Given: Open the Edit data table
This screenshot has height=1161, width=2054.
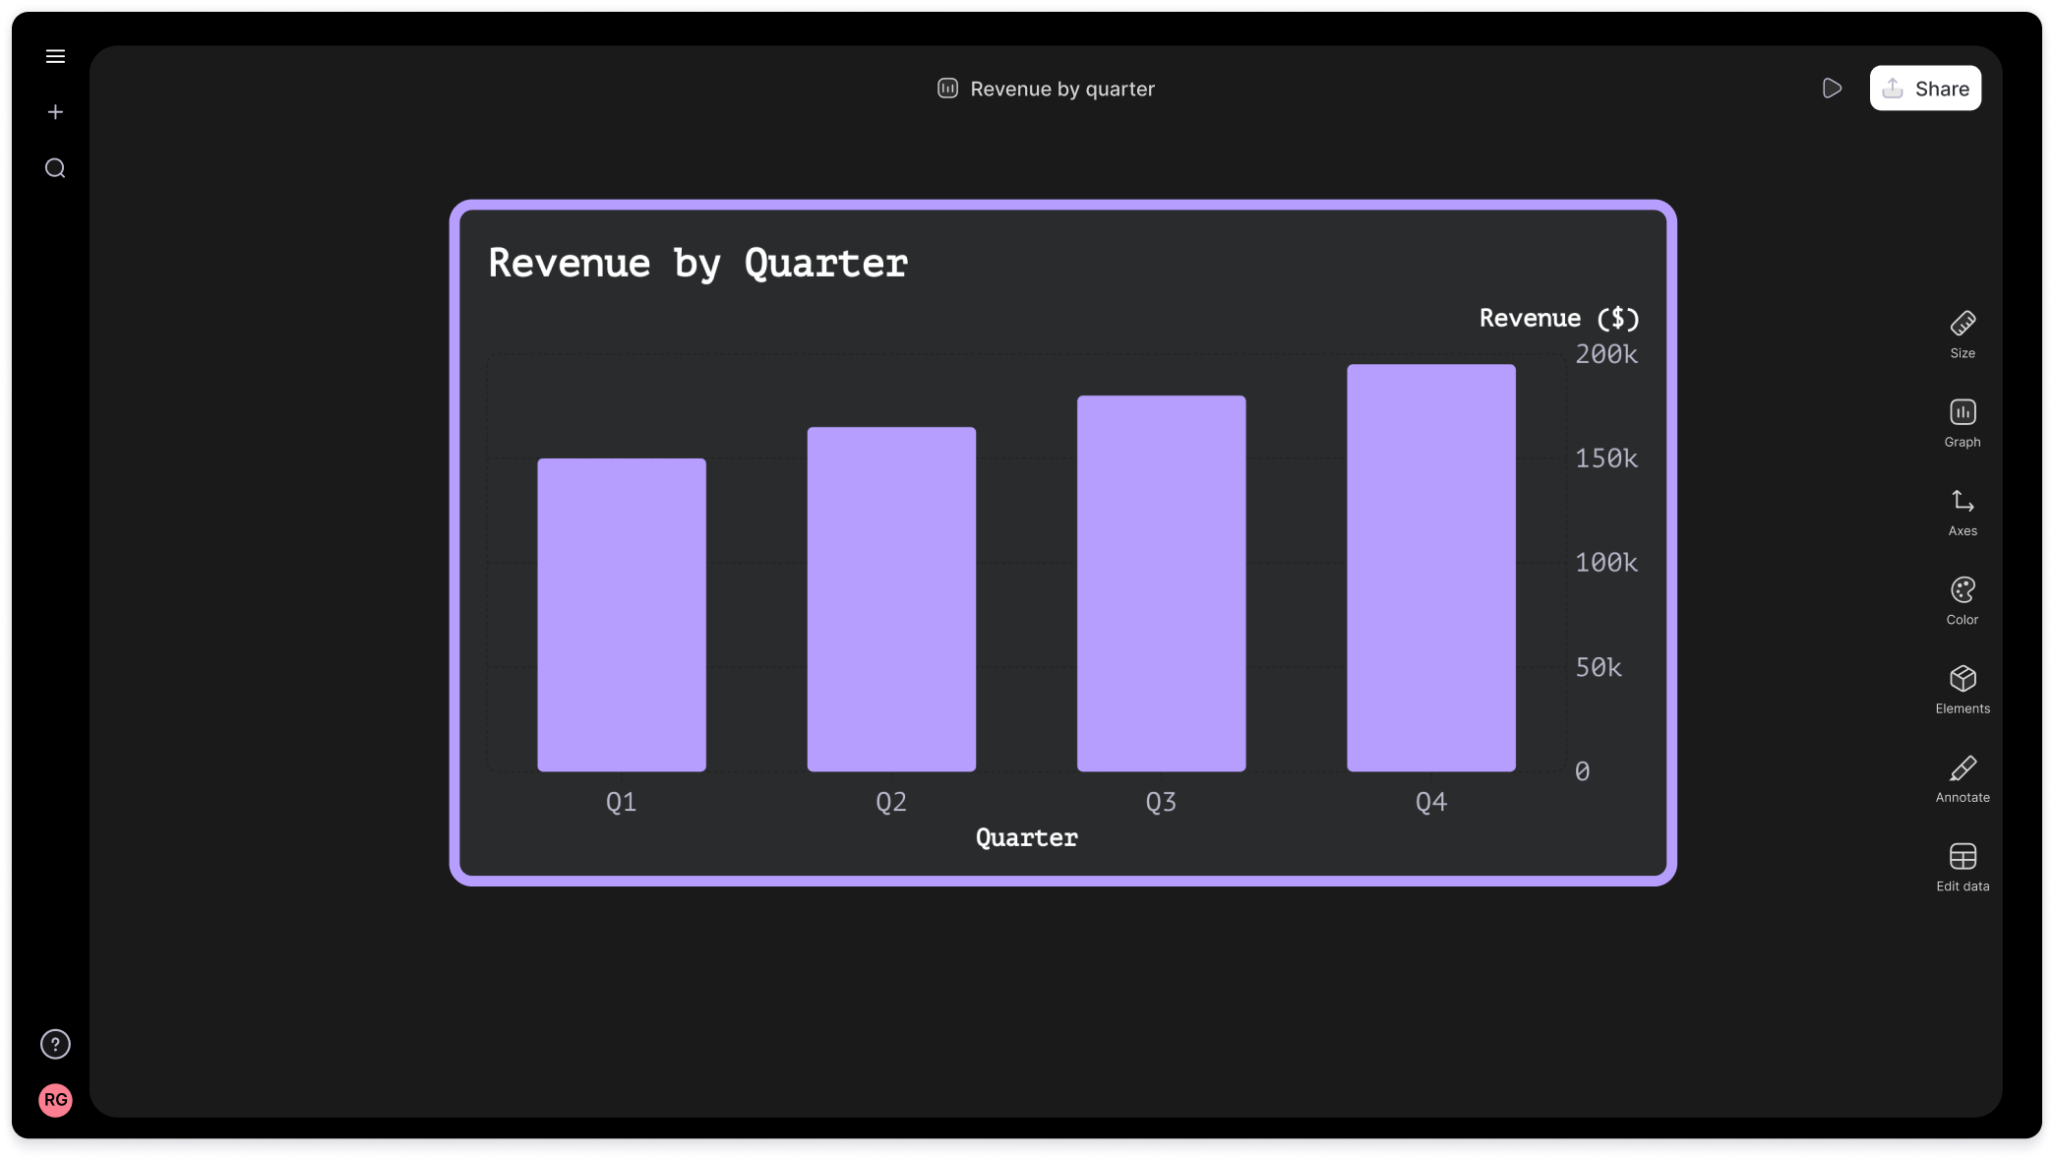Looking at the screenshot, I should click(1962, 867).
